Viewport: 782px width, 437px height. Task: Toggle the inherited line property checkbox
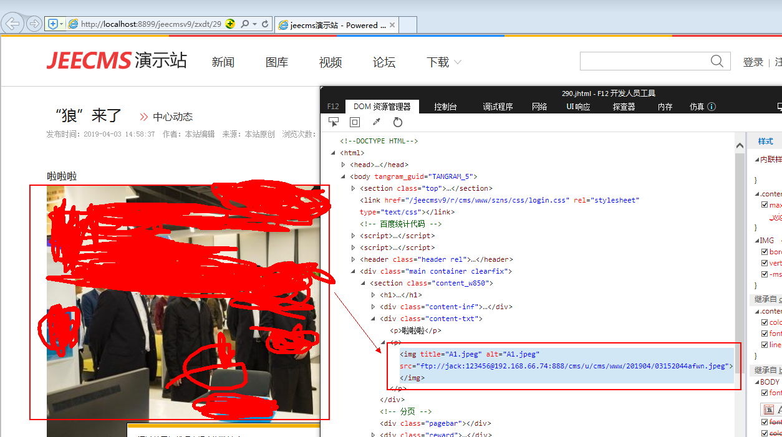click(765, 345)
